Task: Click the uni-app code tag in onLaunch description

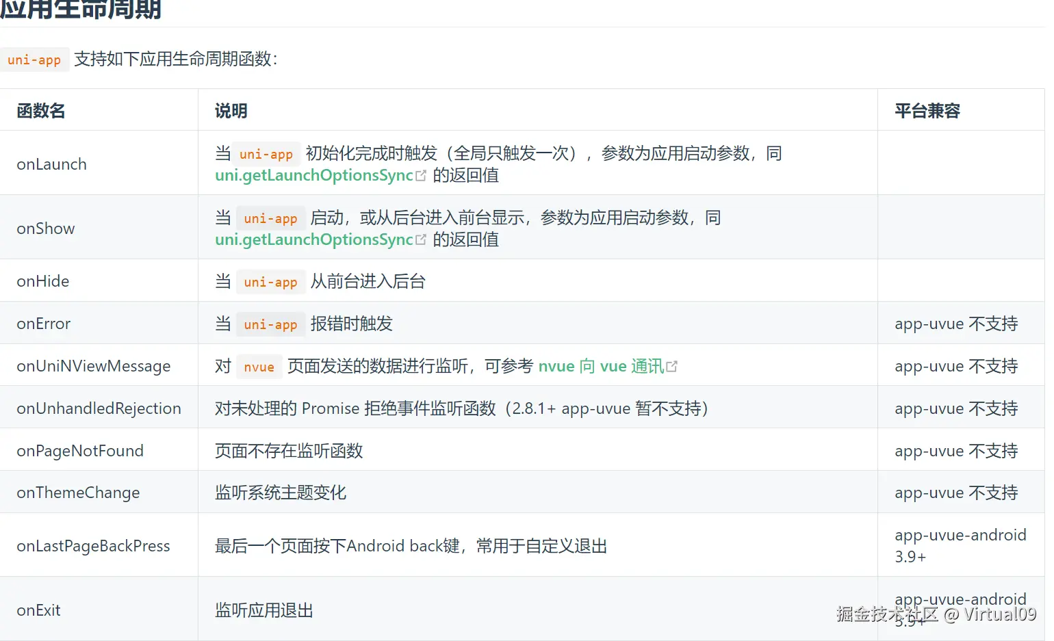Action: (x=266, y=154)
